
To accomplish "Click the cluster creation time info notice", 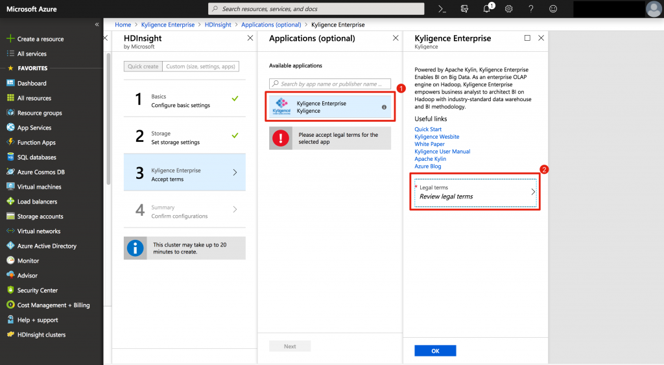I will coord(185,248).
